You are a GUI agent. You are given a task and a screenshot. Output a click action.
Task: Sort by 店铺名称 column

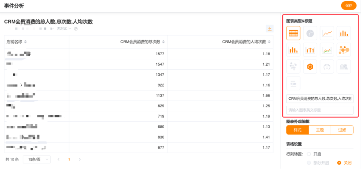[26, 42]
